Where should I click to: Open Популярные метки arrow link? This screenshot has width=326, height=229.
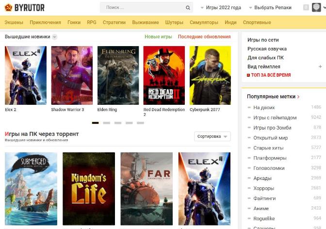298,97
